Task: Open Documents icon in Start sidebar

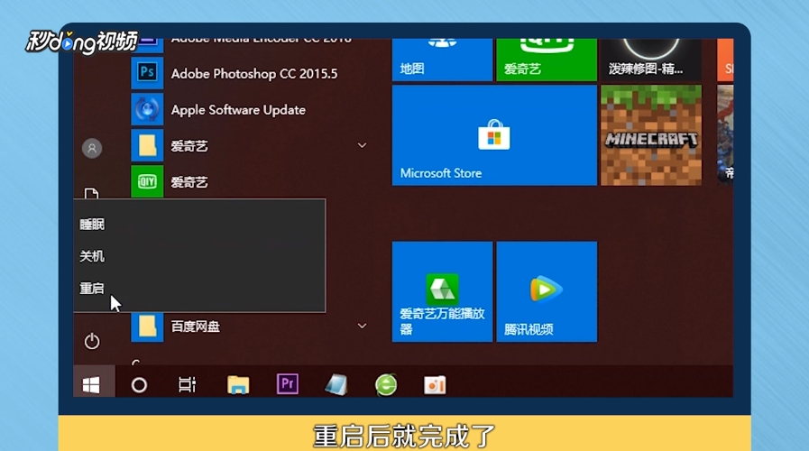Action: point(91,194)
